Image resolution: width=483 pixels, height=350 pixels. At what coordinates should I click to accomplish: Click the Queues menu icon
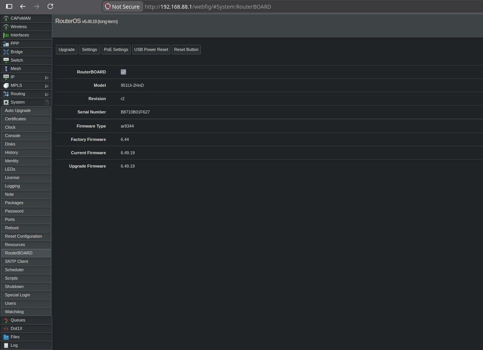coord(6,320)
